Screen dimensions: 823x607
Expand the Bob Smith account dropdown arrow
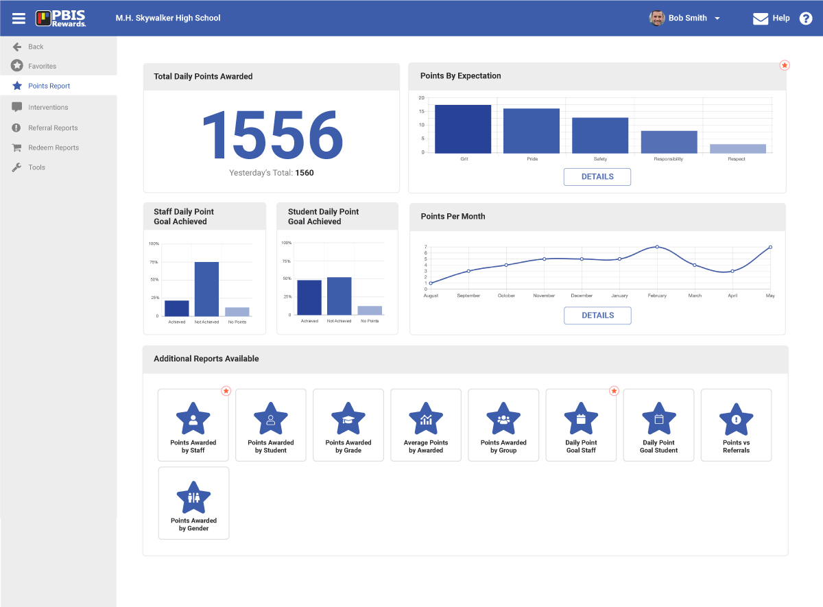pyautogui.click(x=717, y=19)
